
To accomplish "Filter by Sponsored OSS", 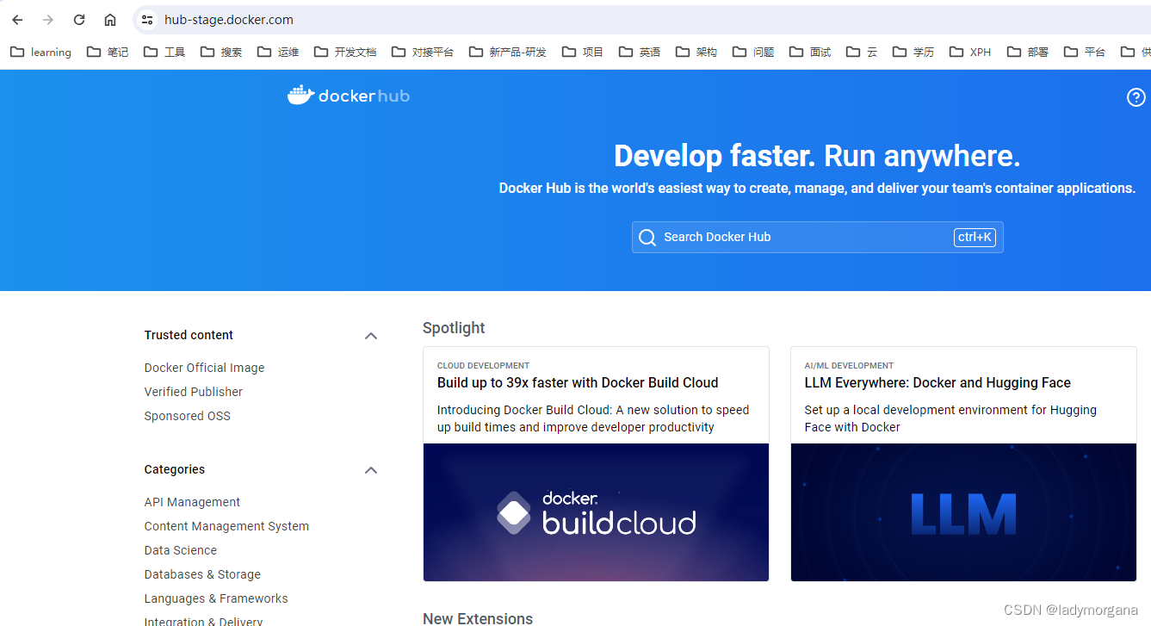I will 188,416.
